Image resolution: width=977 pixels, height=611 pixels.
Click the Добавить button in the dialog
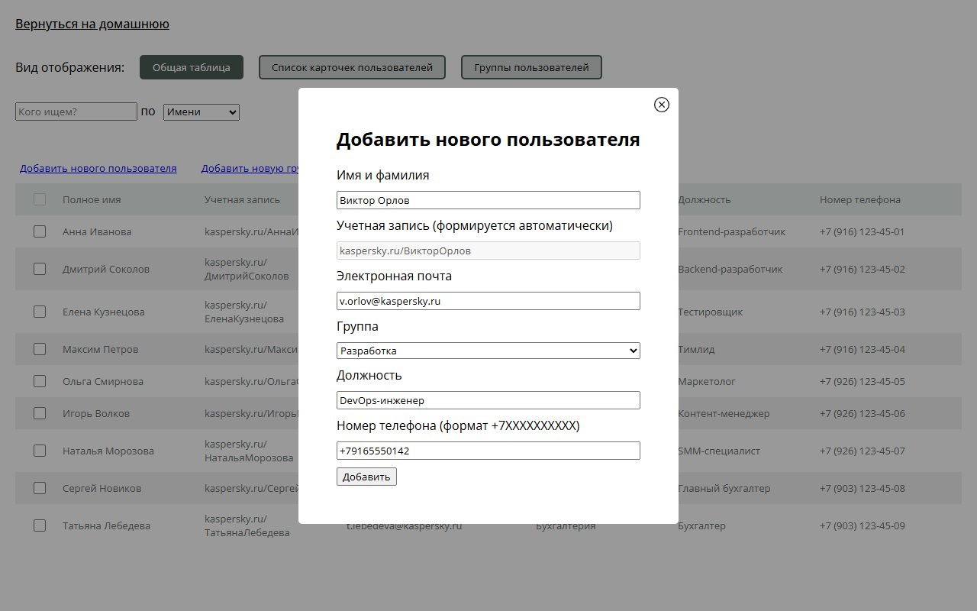point(366,477)
